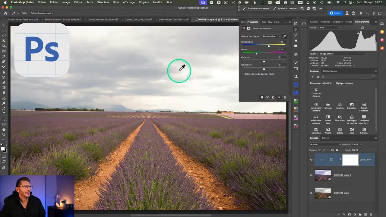This screenshot has width=386, height=217.
Task: Click the Température slider handle
Action: pos(269,46)
